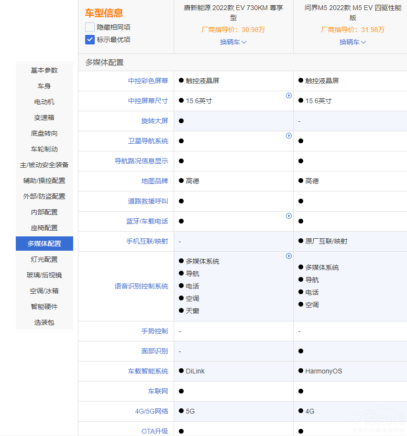This screenshot has height=436, width=407.
Task: Go to 基本参数 in sidebar
Action: coord(44,70)
